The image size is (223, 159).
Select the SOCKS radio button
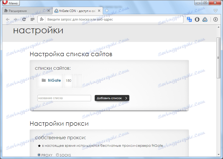[x=58, y=155]
